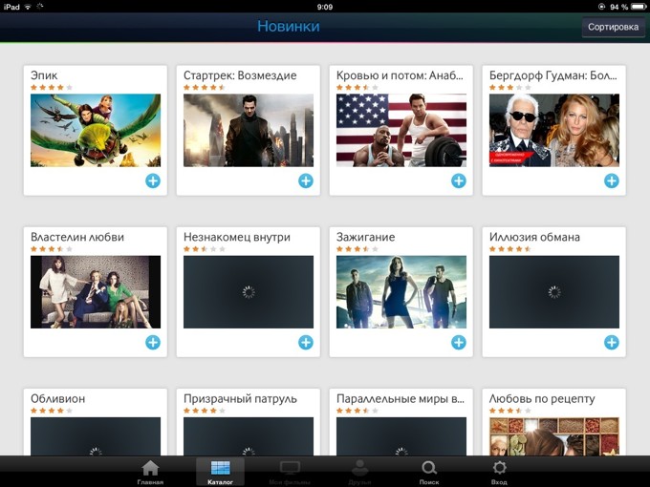Tap the Стартрек: Возмездие title
Screen dimensions: 650x487
[x=240, y=75]
